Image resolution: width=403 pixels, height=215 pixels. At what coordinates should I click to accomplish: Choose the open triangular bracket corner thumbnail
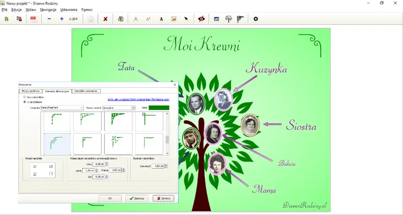(87, 122)
